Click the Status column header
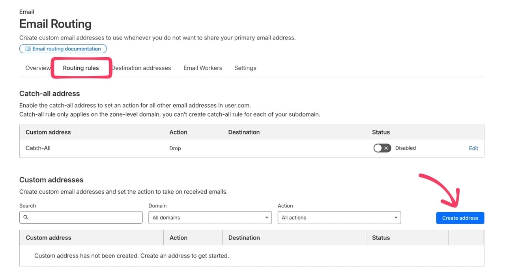 pos(380,237)
